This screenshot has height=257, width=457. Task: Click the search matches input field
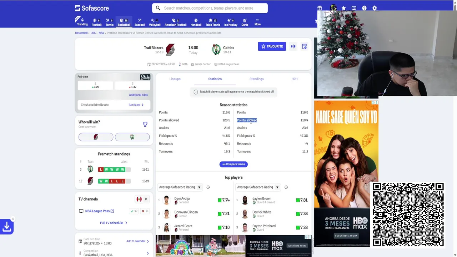click(210, 8)
